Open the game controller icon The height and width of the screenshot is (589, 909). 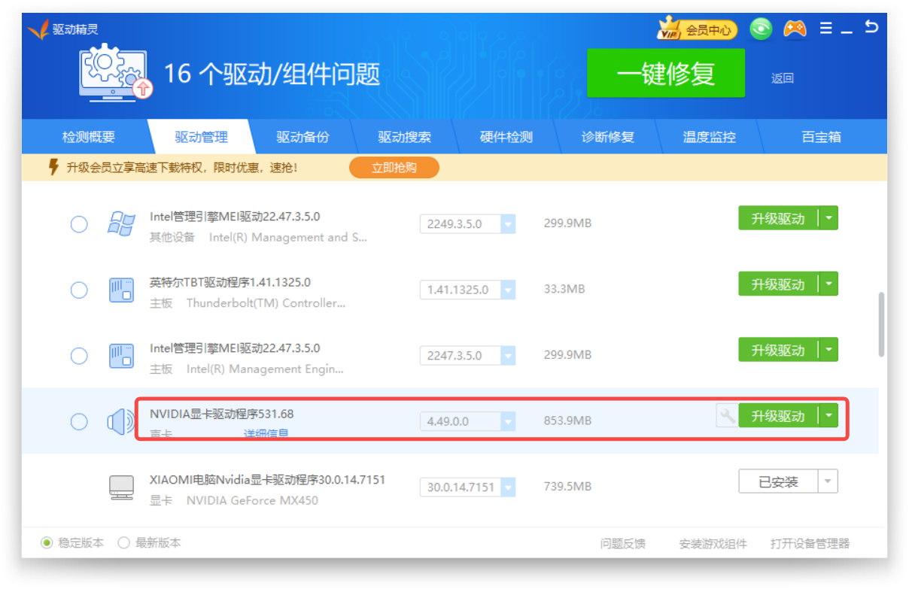coord(795,29)
